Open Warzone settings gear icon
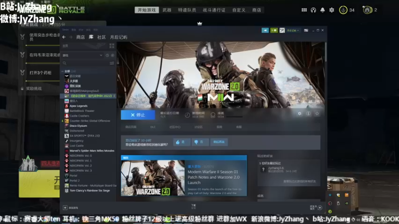Image resolution: width=399 pixels, height=224 pixels. (332, 10)
